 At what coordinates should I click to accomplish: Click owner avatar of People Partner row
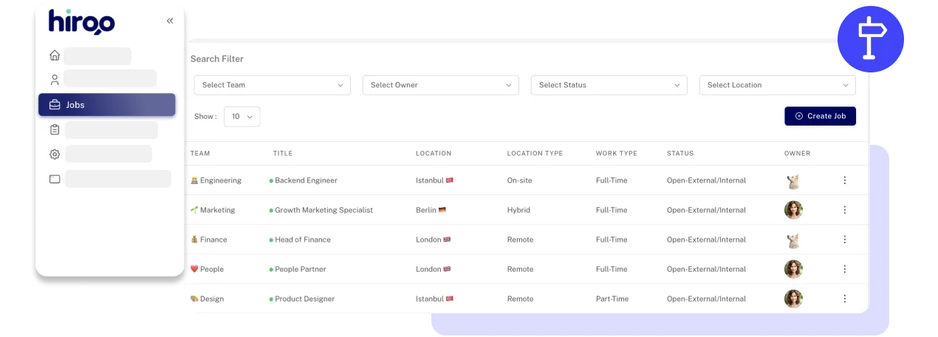click(793, 269)
